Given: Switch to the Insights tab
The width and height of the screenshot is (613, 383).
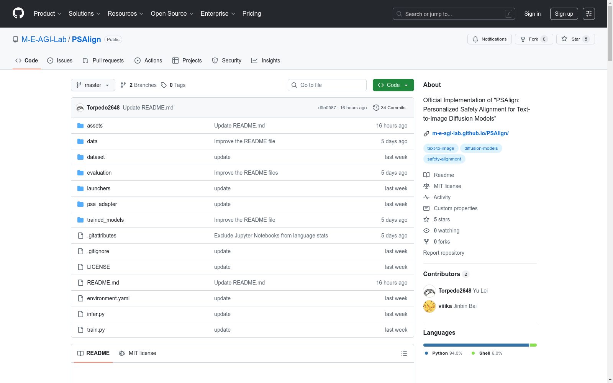Looking at the screenshot, I should [x=266, y=61].
